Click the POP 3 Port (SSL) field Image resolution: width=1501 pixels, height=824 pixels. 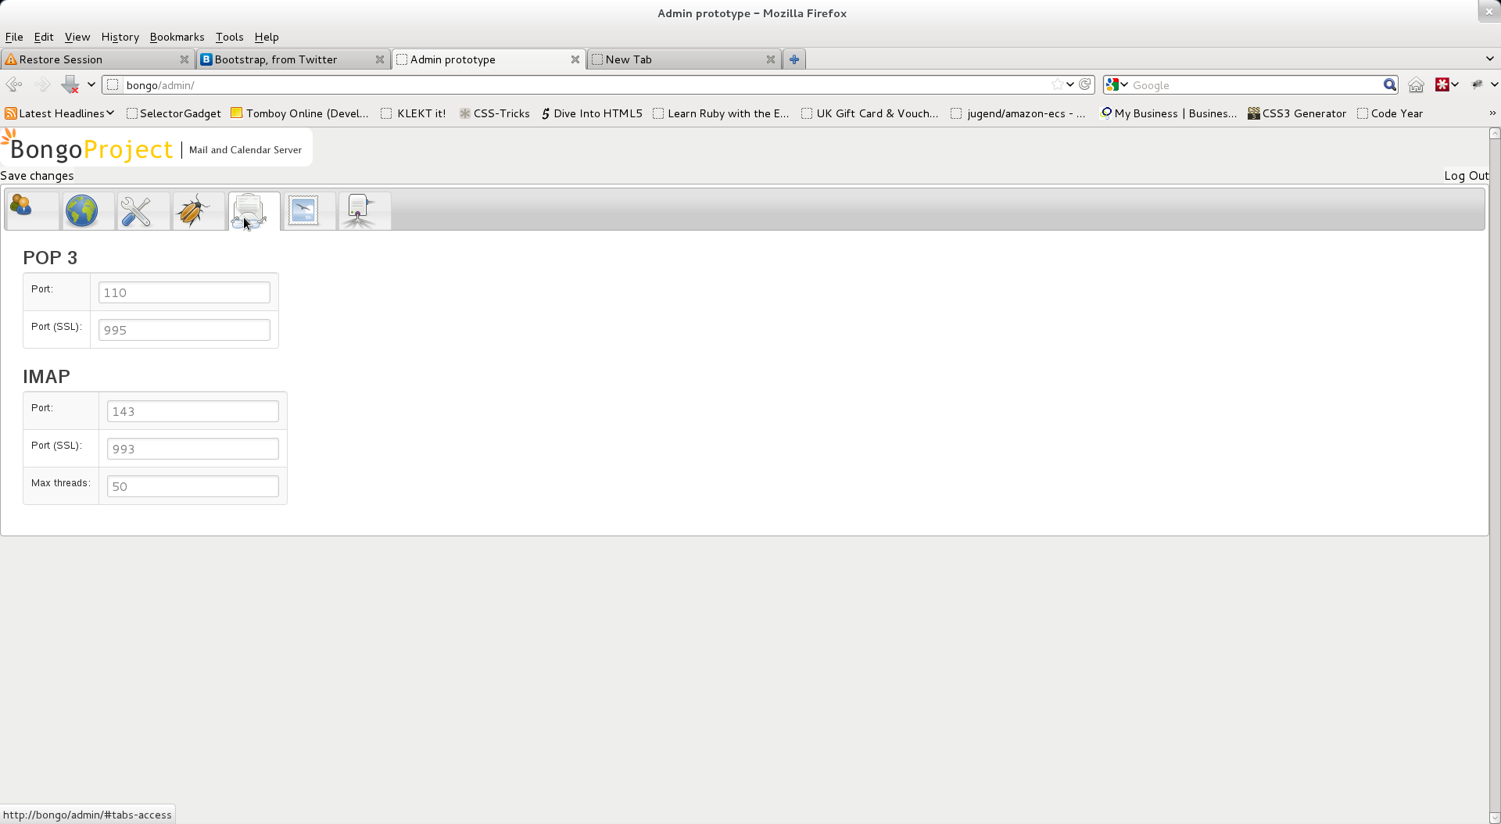click(184, 330)
